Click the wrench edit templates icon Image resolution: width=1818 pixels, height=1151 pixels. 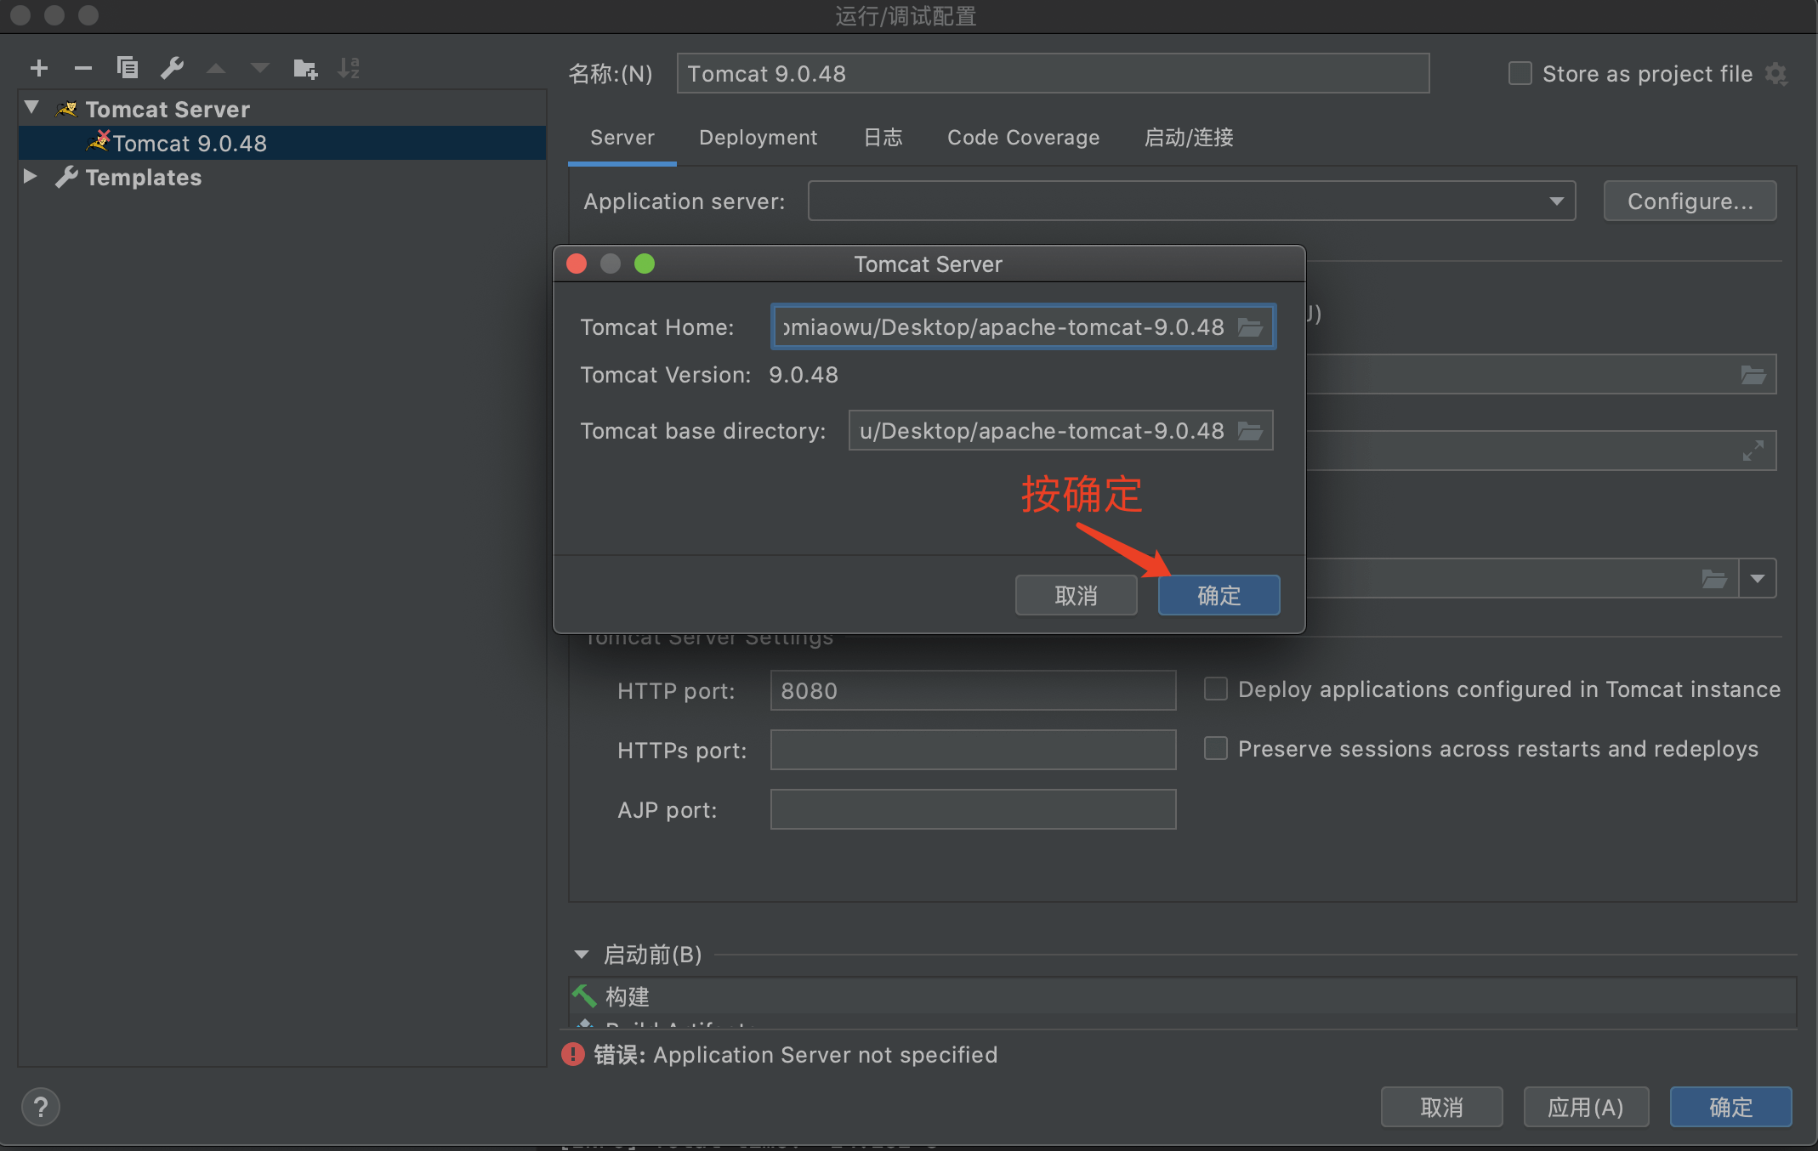pyautogui.click(x=172, y=68)
